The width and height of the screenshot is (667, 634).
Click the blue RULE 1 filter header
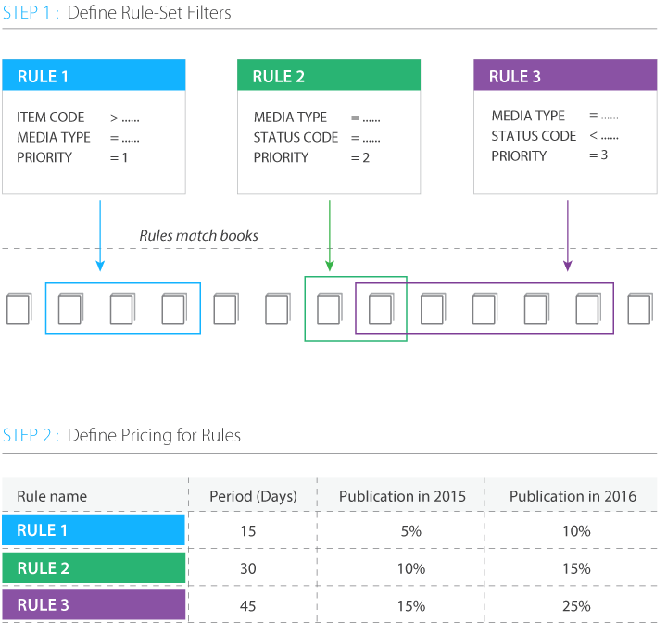coord(94,75)
